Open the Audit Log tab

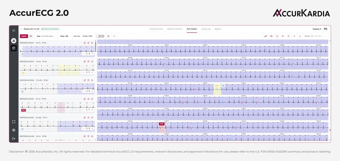206,29
